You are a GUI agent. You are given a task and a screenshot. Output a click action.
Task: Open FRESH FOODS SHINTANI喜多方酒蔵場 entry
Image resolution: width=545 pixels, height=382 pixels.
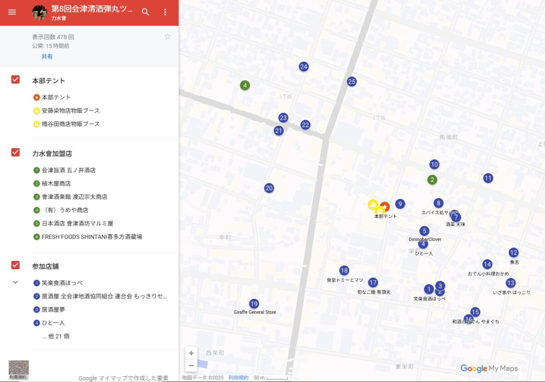point(92,237)
